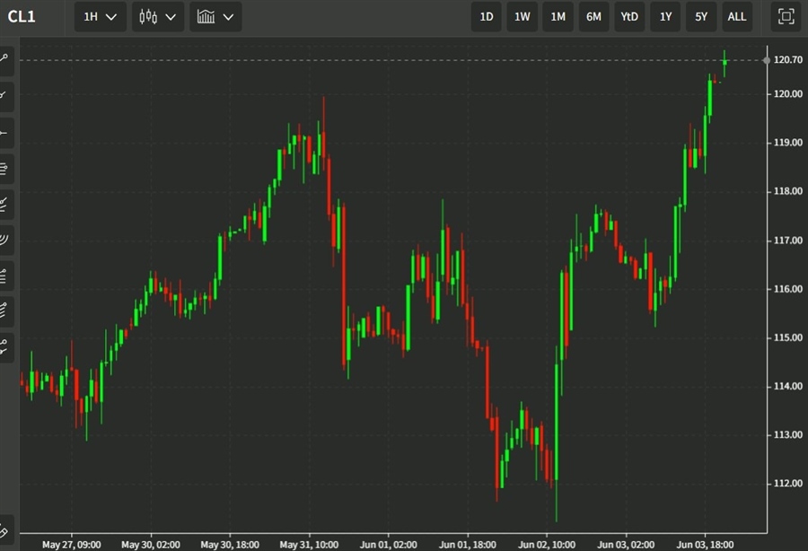Set chart range to 1W
Screen dimensions: 808x551
point(523,16)
